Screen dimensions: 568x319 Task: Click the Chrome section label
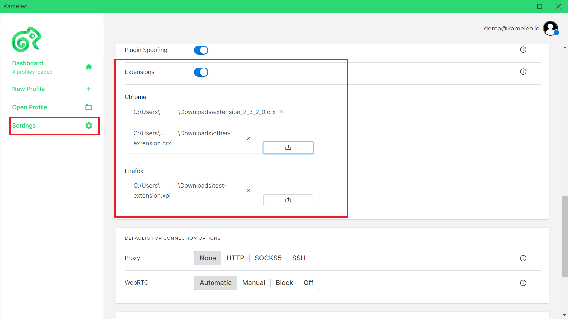point(135,97)
